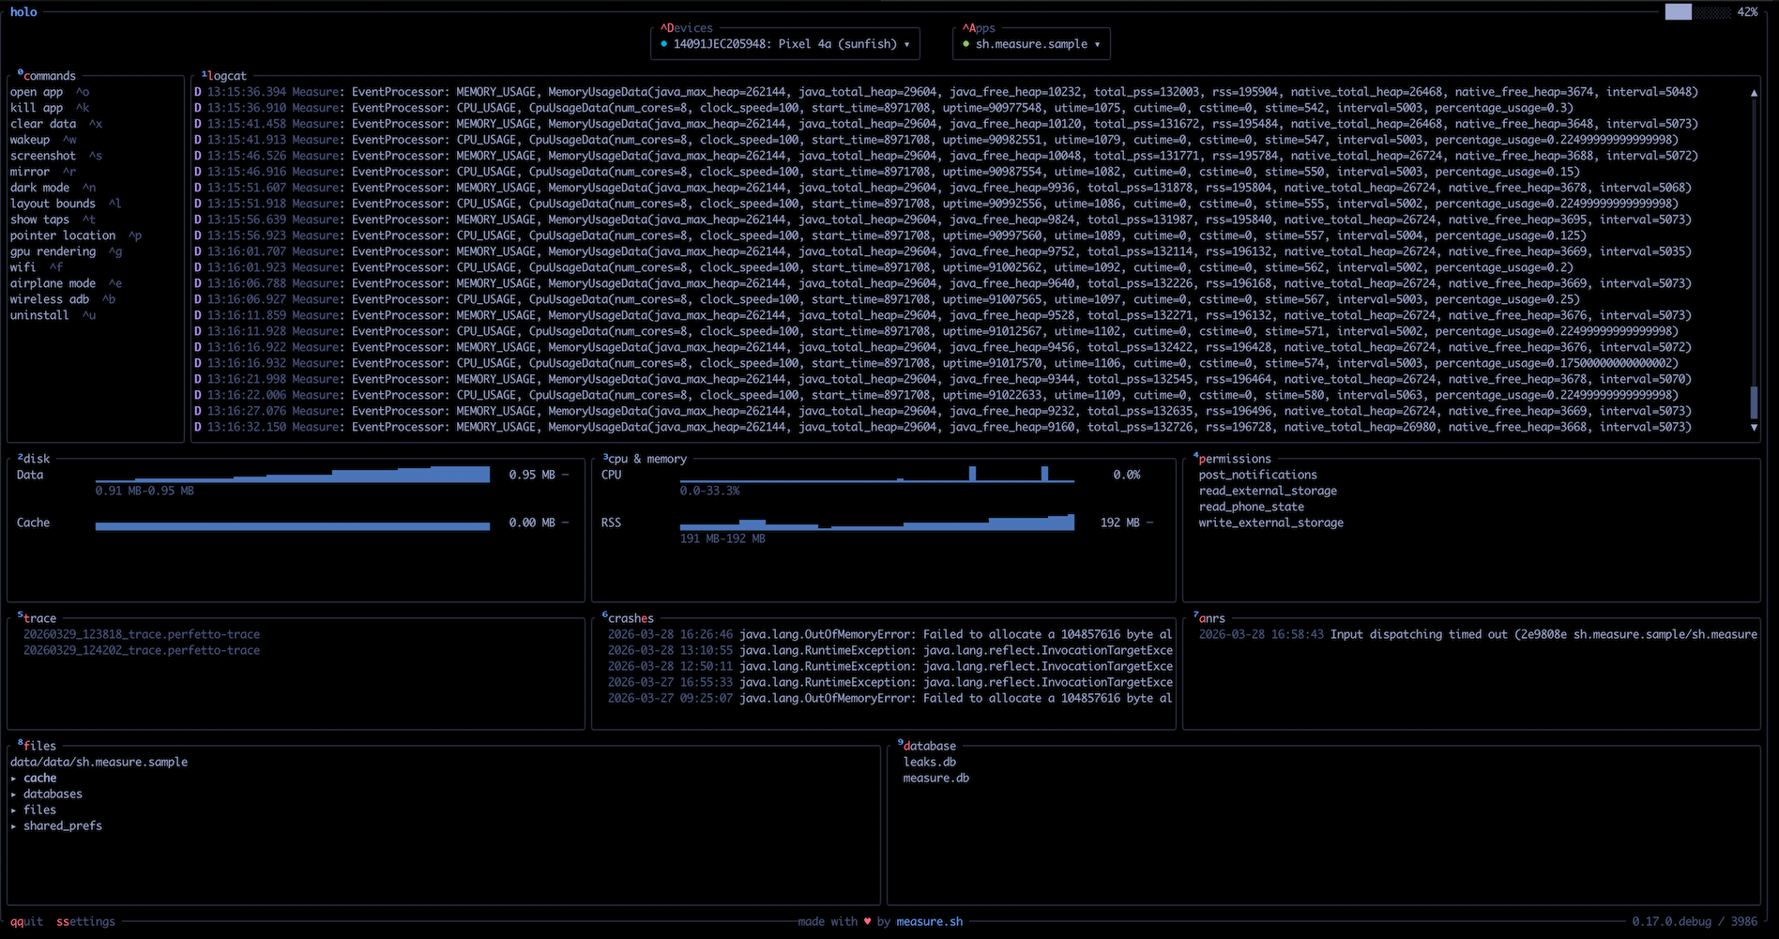The image size is (1779, 939).
Task: Select read_external_storage permission
Action: (x=1268, y=491)
